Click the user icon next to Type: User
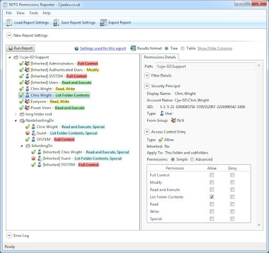Image resolution: width=269 pixels, height=253 pixels. tap(162, 113)
